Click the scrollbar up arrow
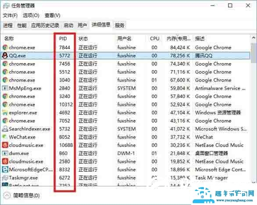Viewport: 257px width, 205px height. (253, 38)
